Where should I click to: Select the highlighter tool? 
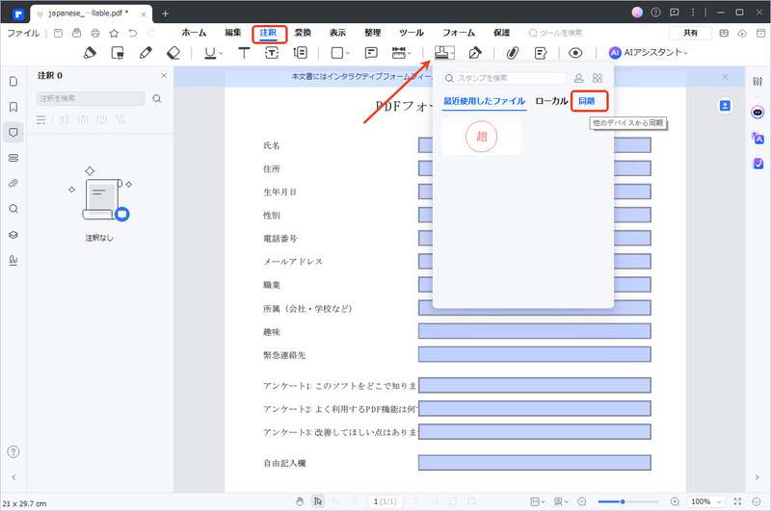90,53
